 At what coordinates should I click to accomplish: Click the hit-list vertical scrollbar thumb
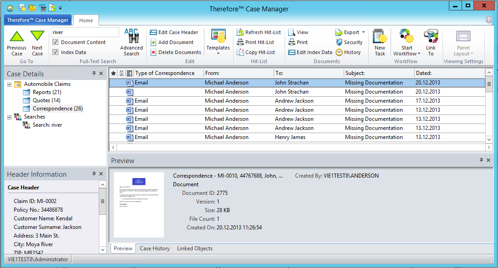(489, 84)
